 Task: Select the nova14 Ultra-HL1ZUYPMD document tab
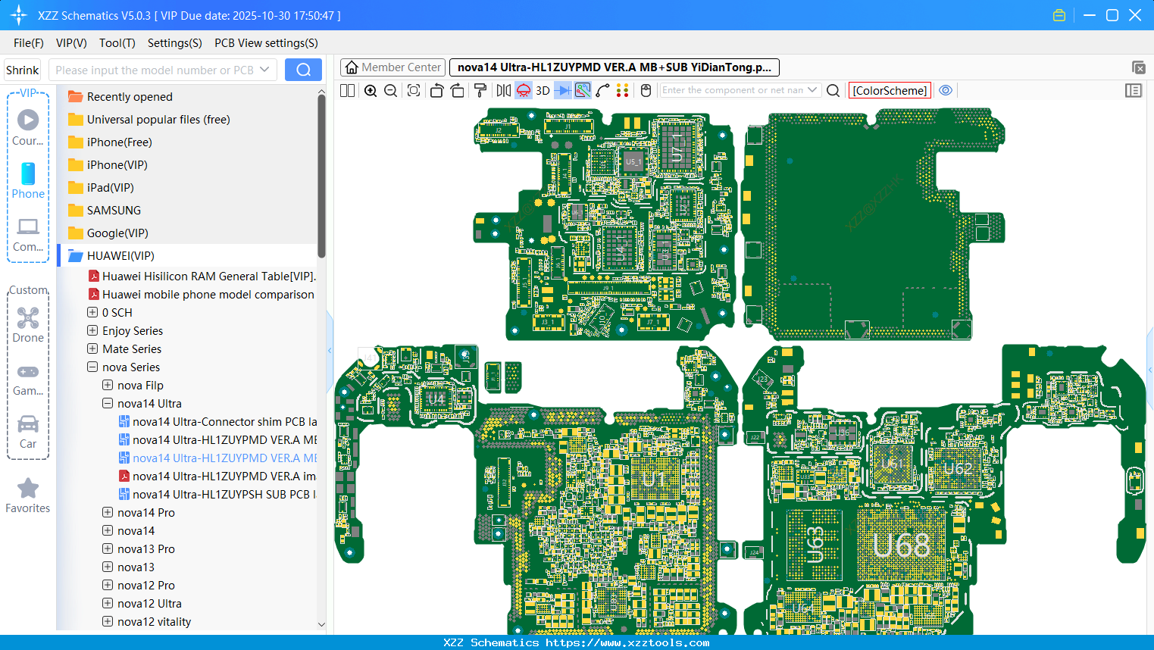(615, 67)
